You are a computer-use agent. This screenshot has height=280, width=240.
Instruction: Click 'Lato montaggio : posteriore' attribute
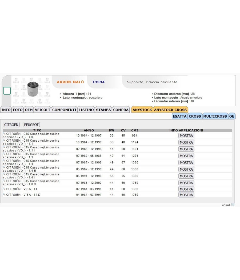82,98
